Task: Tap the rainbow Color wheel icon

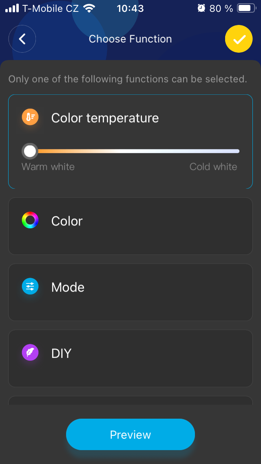Action: [30, 221]
